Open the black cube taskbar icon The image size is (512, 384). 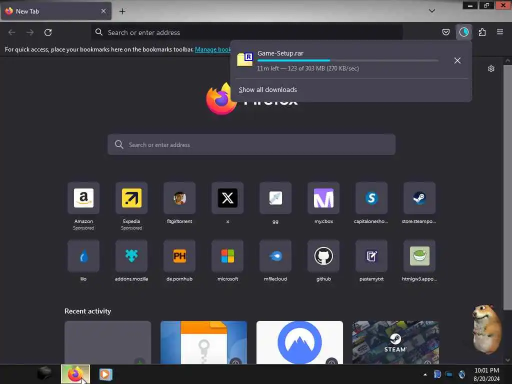(x=44, y=373)
